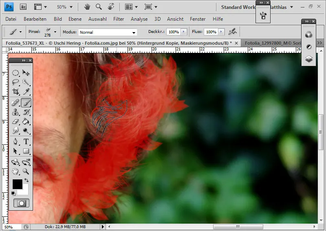
Task: Select the 3D Orbit camera tool
Action: pos(26,162)
